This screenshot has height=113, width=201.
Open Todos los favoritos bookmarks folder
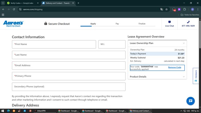click(190, 15)
